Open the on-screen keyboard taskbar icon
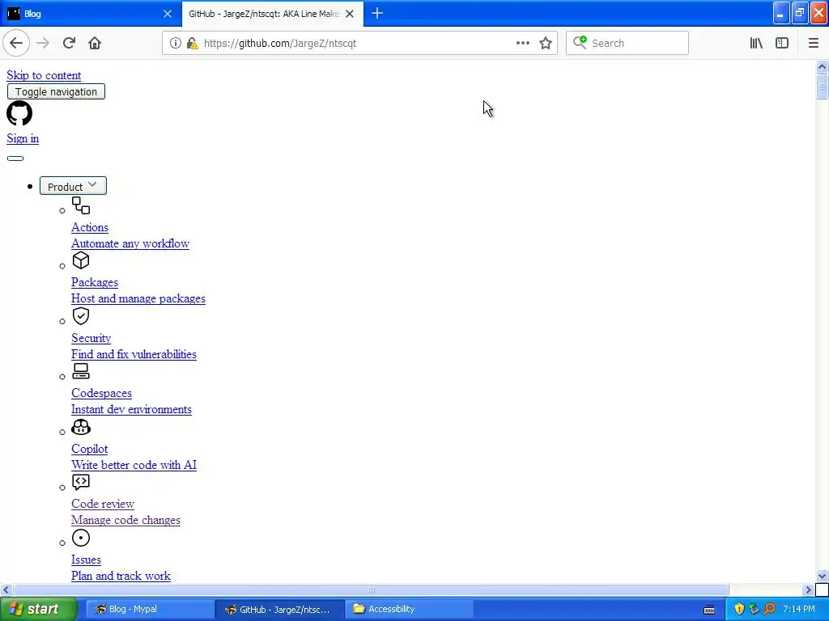This screenshot has height=621, width=829. (709, 610)
